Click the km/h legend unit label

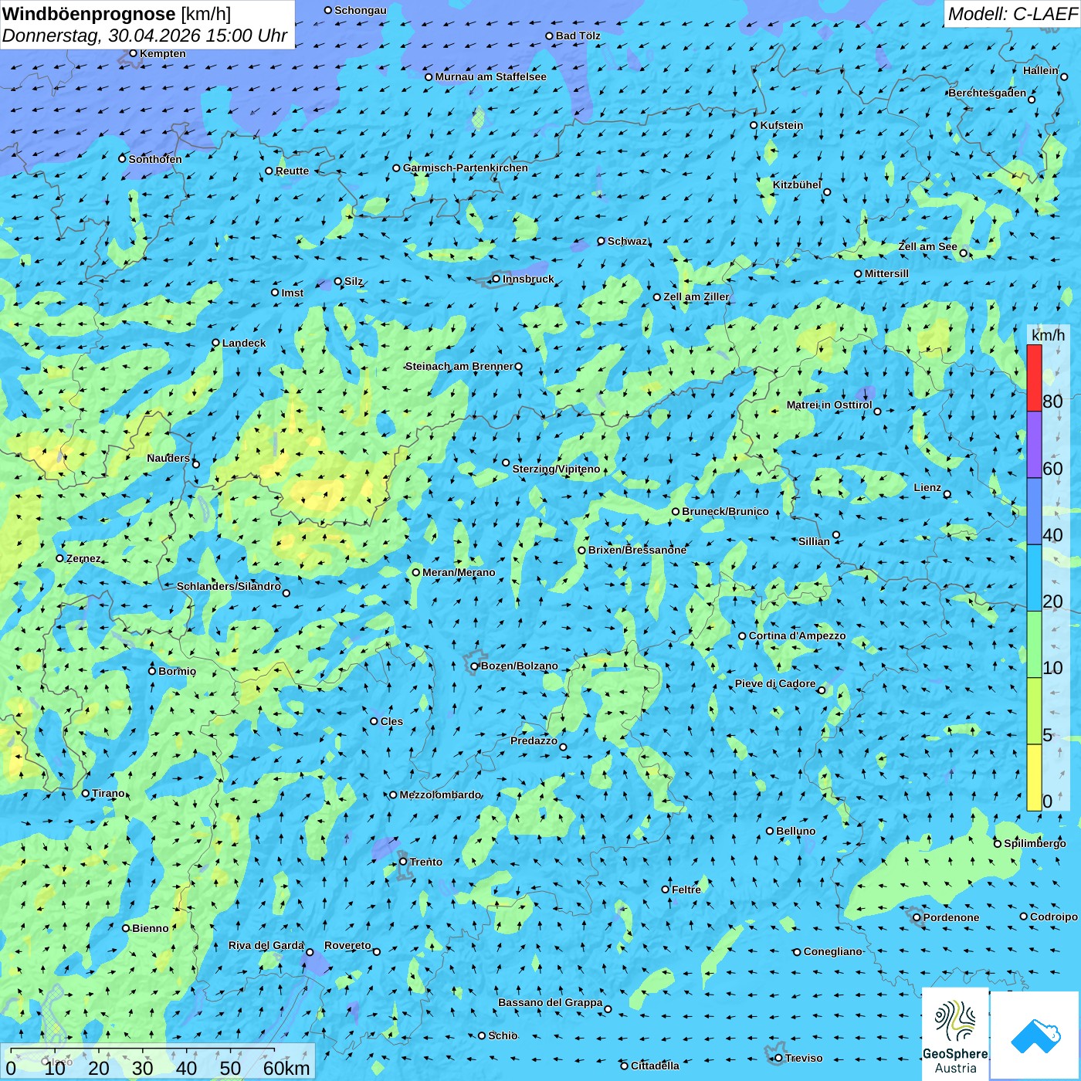[1048, 334]
